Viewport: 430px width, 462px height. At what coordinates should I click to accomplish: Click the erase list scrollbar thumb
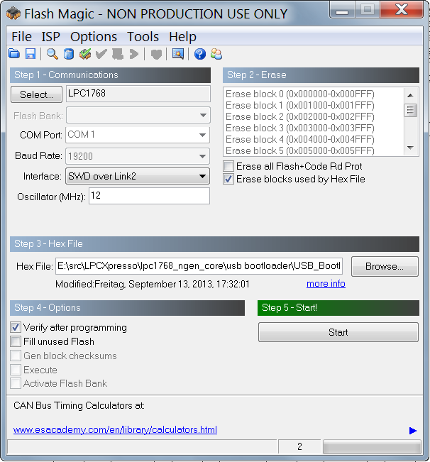410,110
